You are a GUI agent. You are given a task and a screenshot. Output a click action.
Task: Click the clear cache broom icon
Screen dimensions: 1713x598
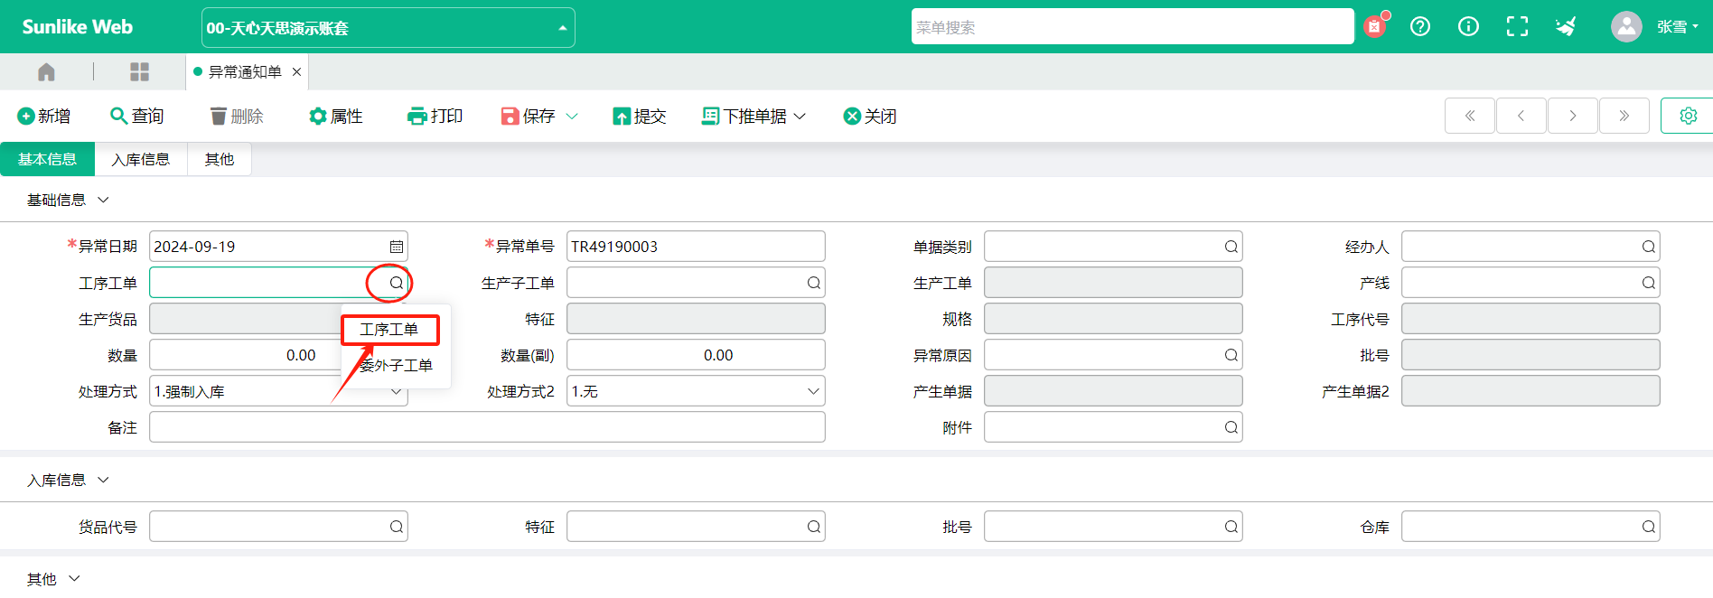(1567, 26)
